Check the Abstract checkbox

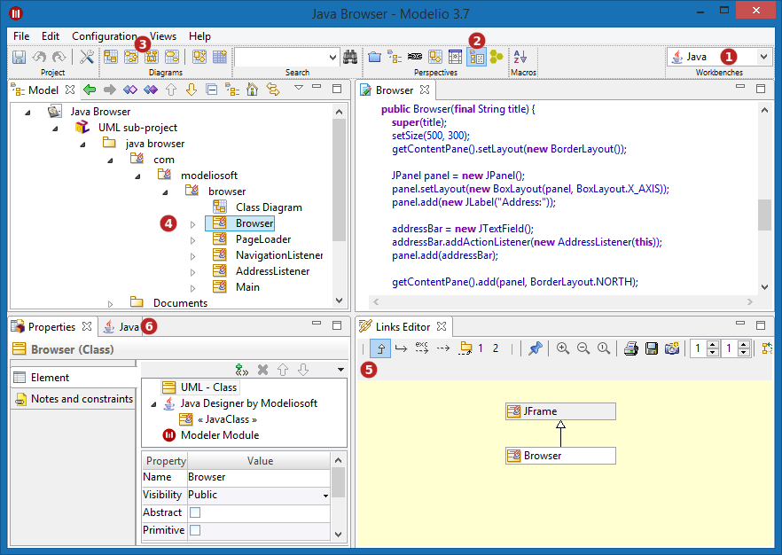tap(195, 512)
